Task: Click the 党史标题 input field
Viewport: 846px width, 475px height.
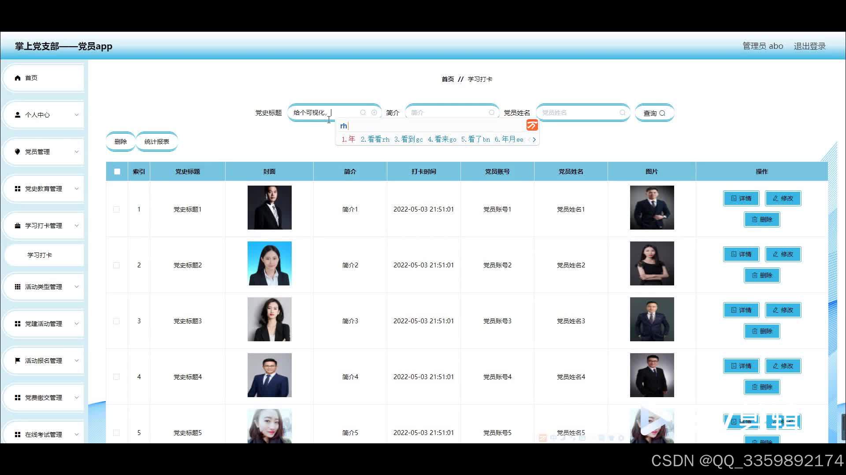Action: [334, 113]
